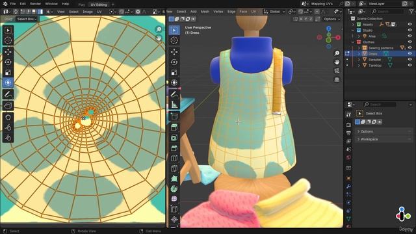Open the Select Box tool dropdown
The image size is (416, 234).
[27, 19]
